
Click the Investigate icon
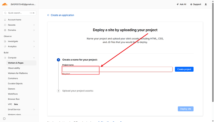(x=5, y=41)
